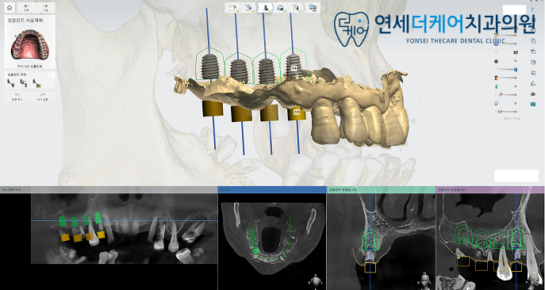This screenshot has width=545, height=290.
Task: Click the next step right-arrow button
Action: (x=45, y=8)
